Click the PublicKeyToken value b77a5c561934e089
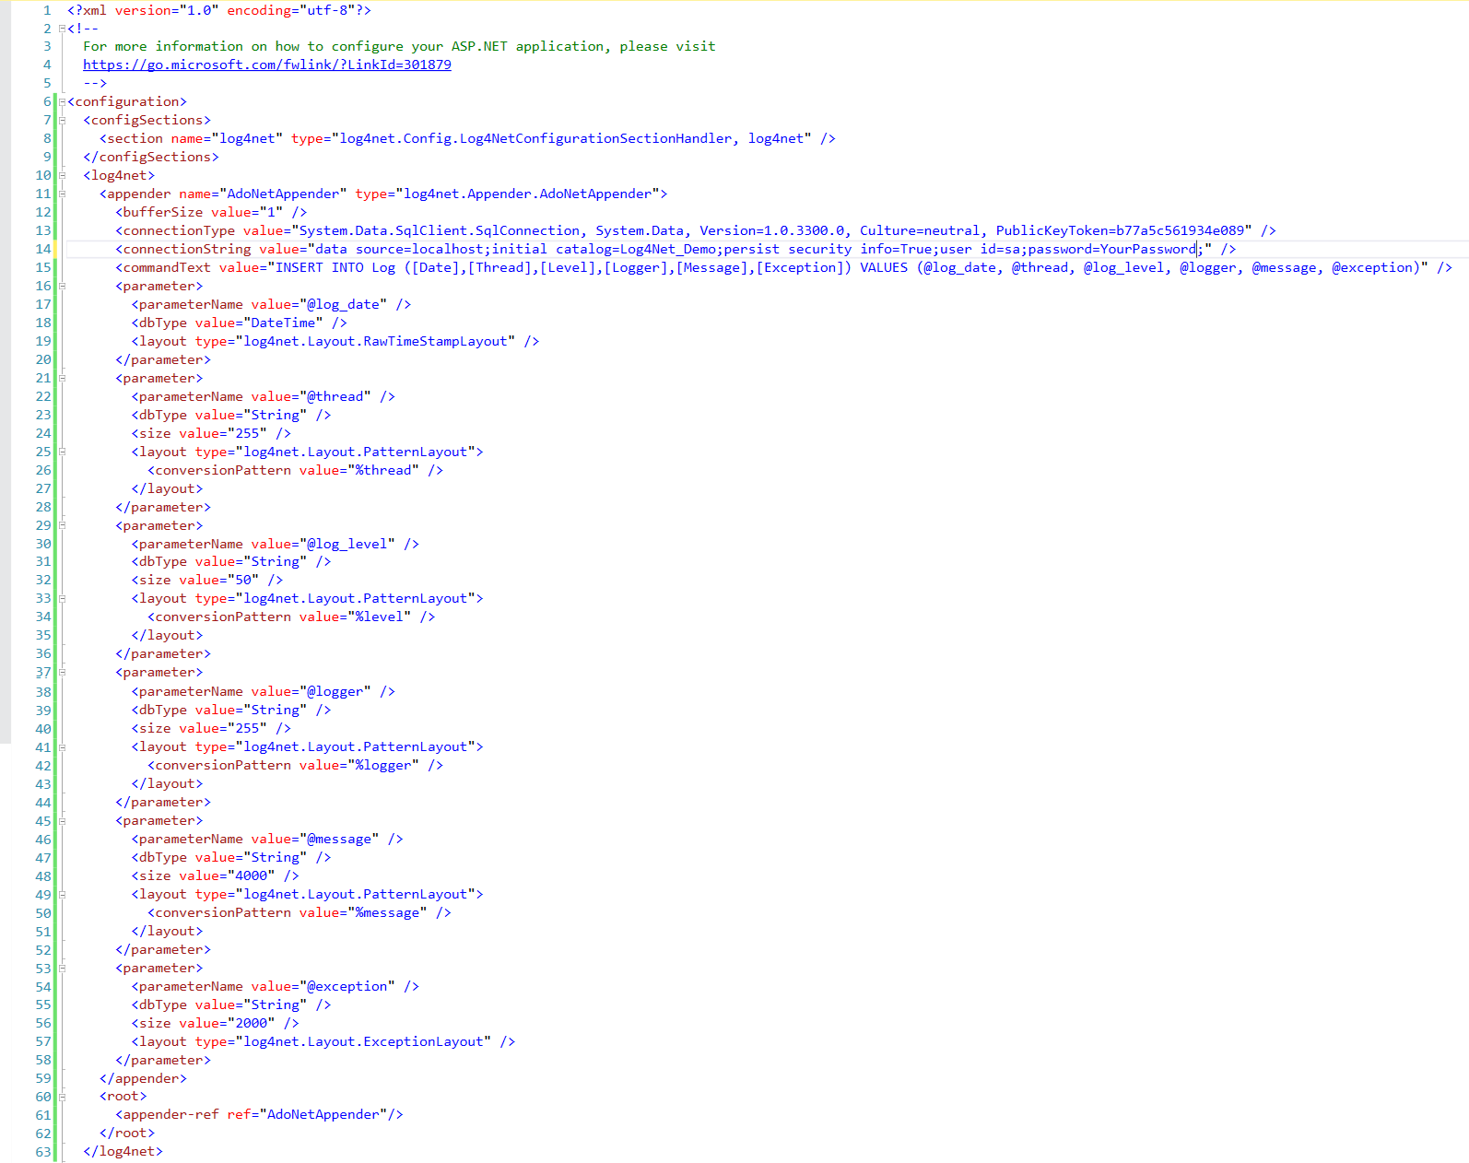The image size is (1469, 1163). pos(1181,230)
